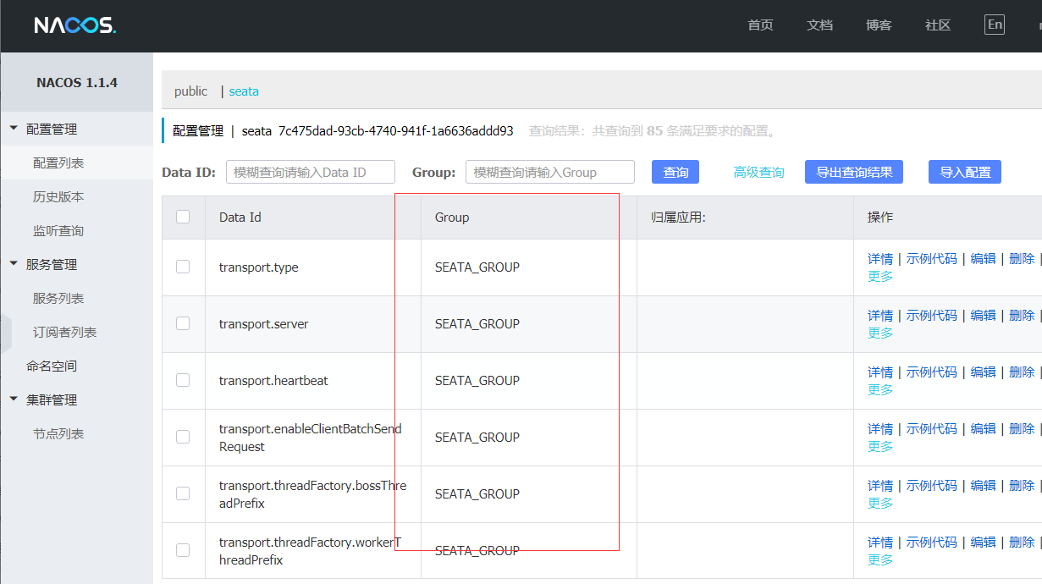Click 删除 for transport.heartbeat

tap(1022, 372)
